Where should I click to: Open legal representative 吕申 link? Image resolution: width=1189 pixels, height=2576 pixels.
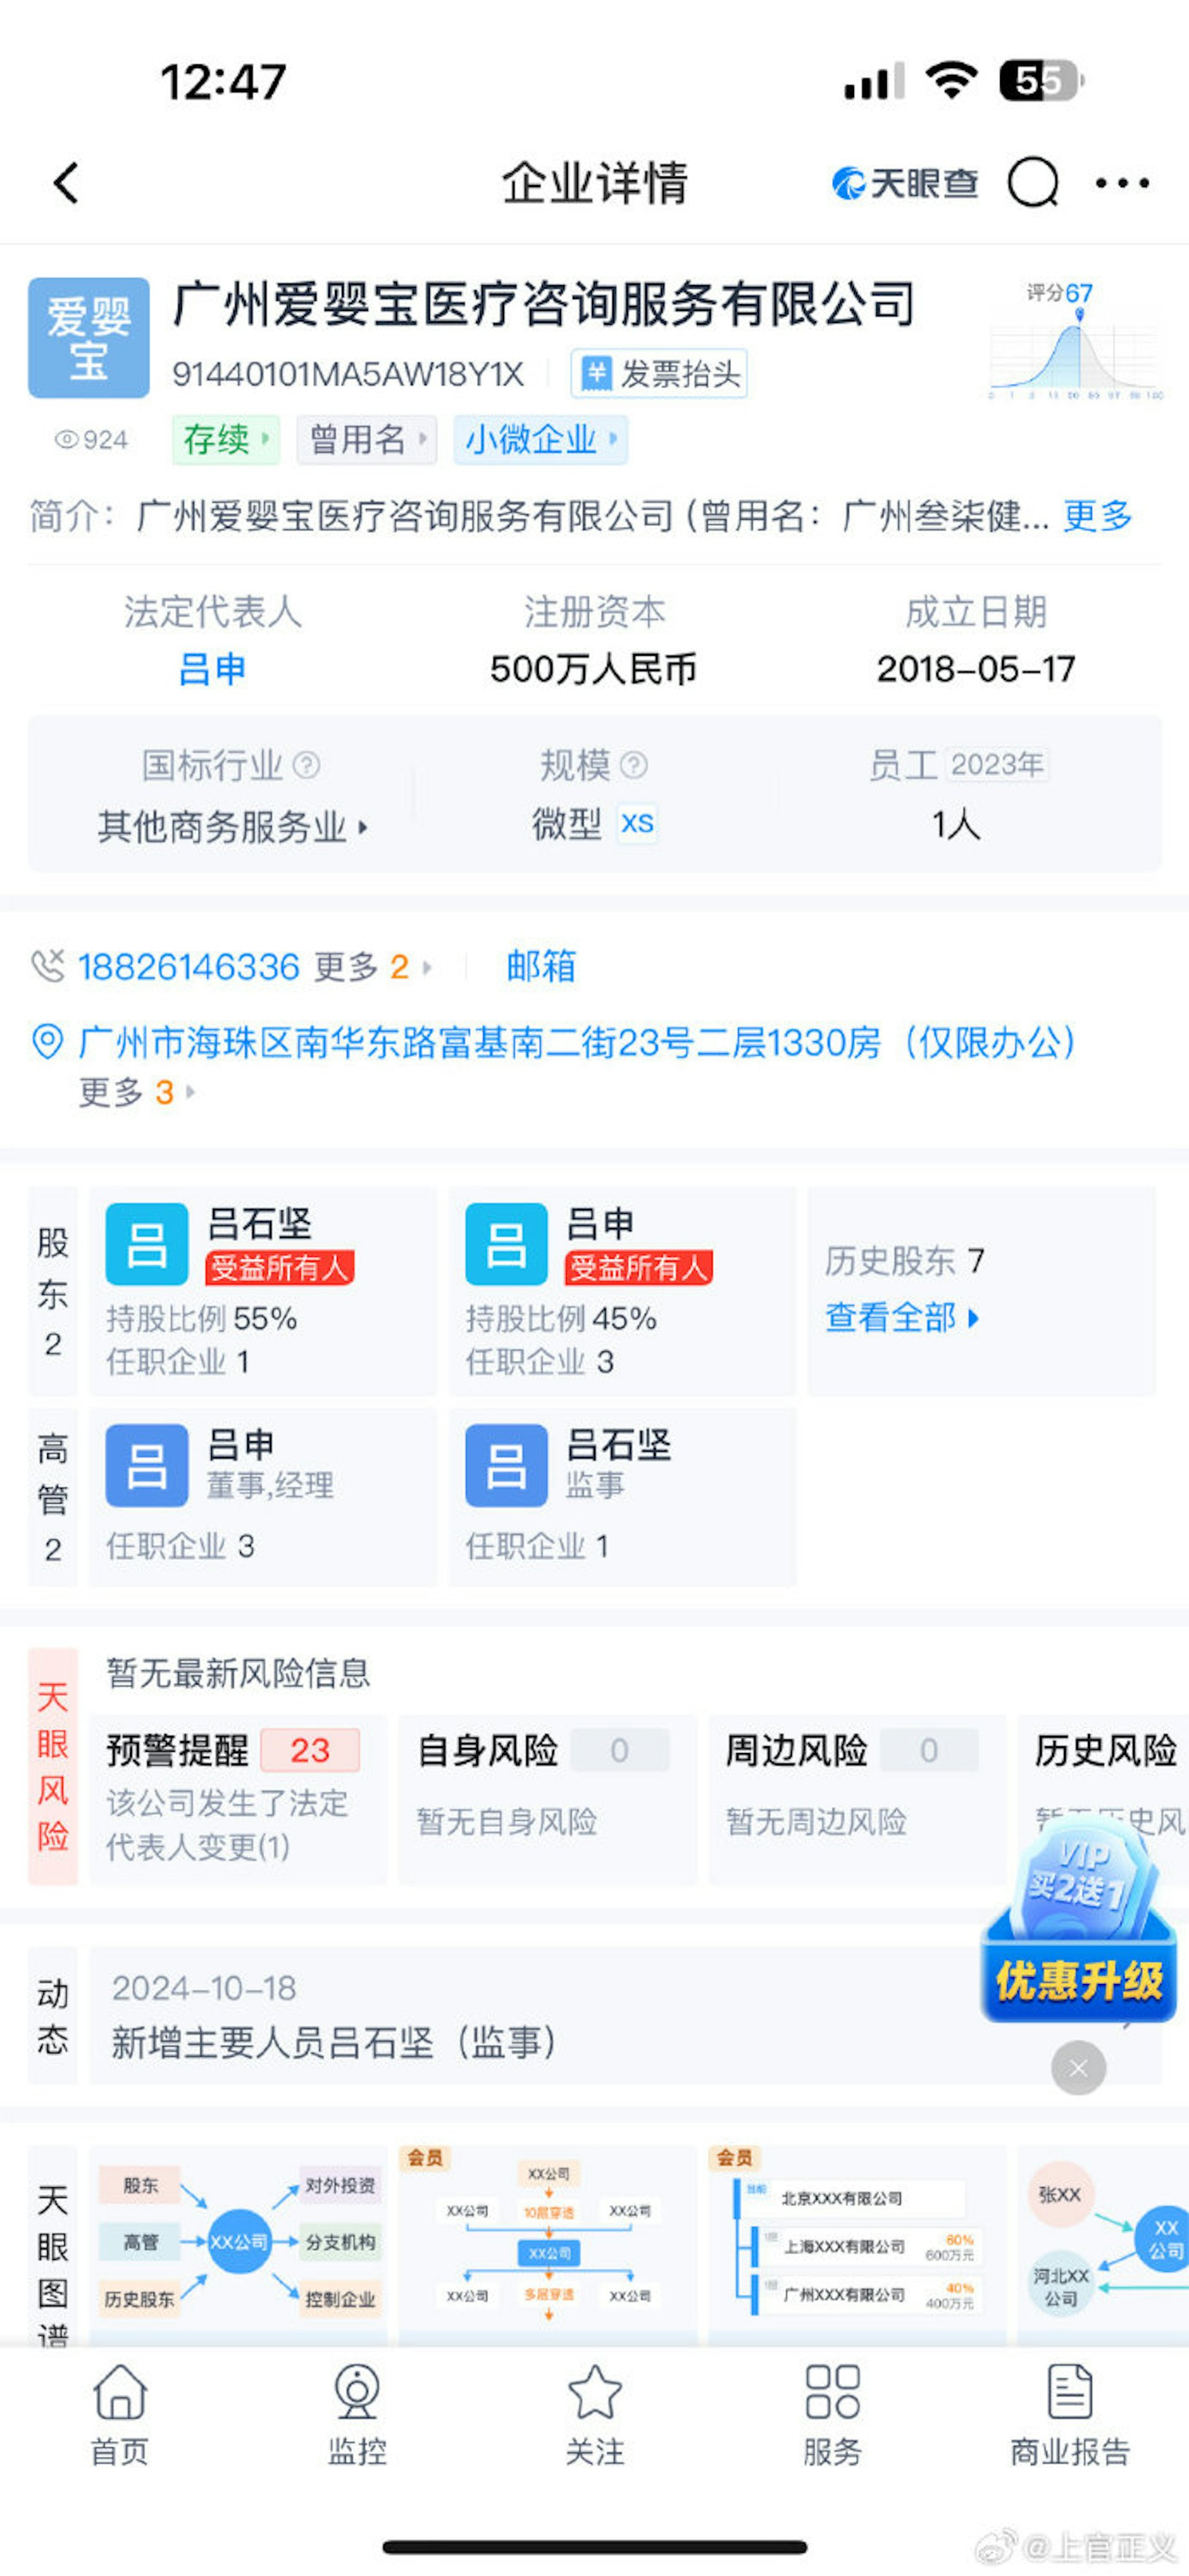(x=211, y=669)
